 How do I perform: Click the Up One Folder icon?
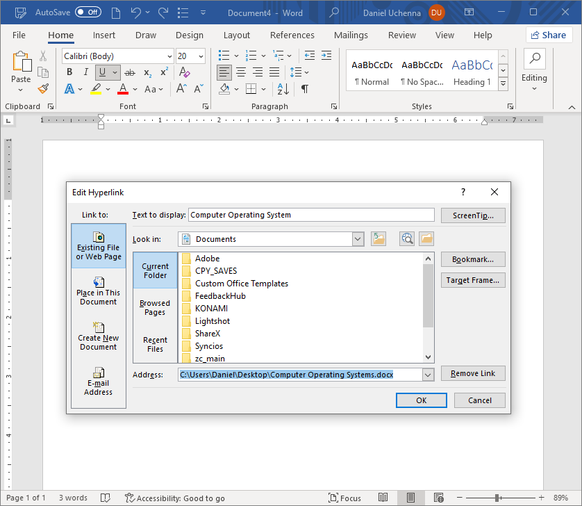point(378,238)
